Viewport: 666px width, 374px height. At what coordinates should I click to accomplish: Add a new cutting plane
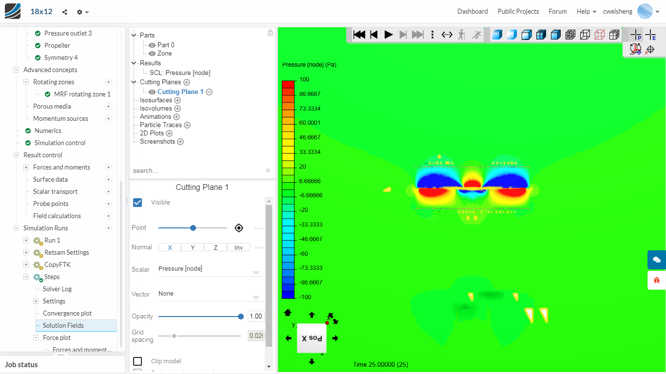pos(187,82)
